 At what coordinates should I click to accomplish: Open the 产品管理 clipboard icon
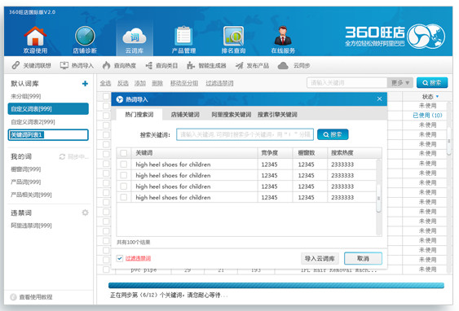click(x=183, y=37)
